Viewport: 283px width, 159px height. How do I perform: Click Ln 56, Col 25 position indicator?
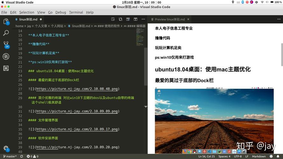pyautogui.click(x=207, y=156)
